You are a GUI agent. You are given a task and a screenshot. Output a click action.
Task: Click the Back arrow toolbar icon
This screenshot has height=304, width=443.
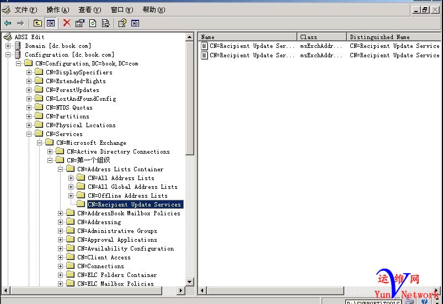[x=8, y=23]
